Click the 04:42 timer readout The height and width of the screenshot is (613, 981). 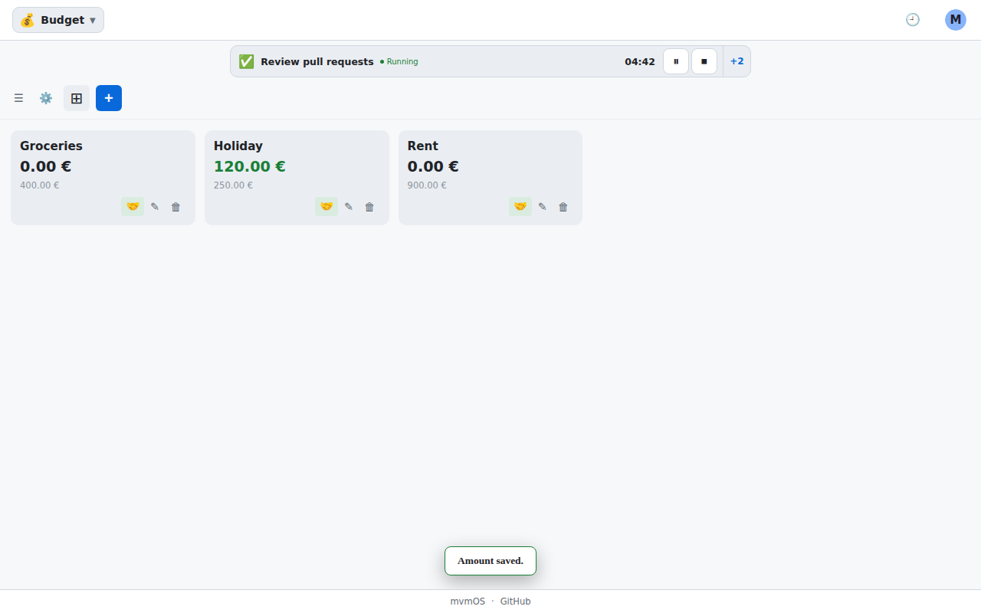tap(640, 61)
